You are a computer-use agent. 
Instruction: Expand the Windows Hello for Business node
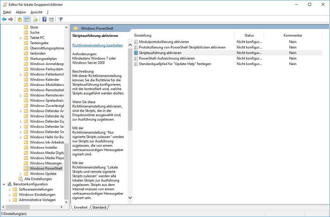(x=20, y=137)
